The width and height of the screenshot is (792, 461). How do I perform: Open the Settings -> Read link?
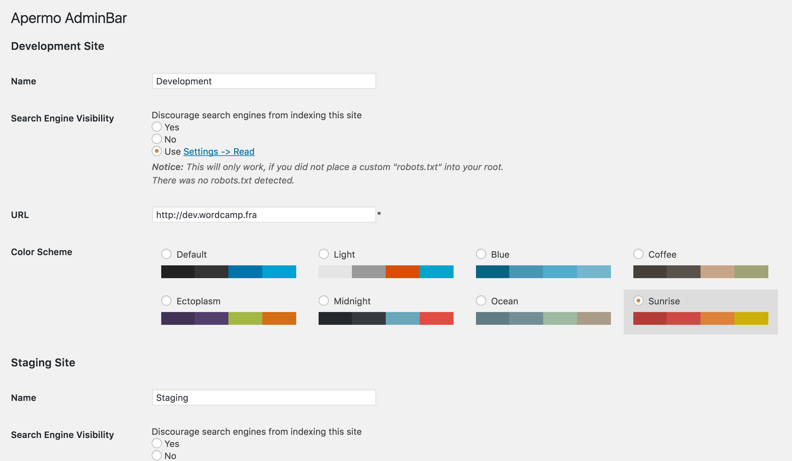(219, 152)
